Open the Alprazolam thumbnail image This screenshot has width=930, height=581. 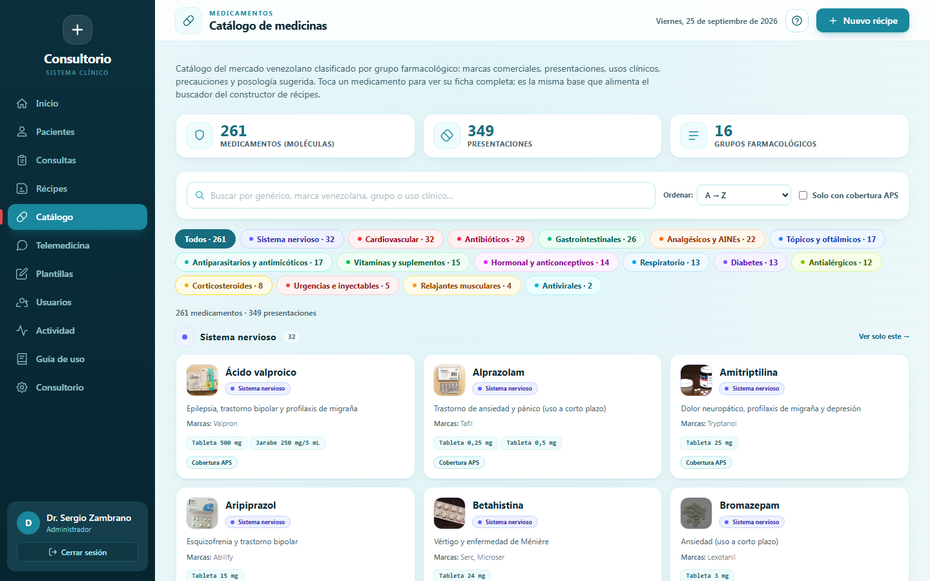coord(449,380)
